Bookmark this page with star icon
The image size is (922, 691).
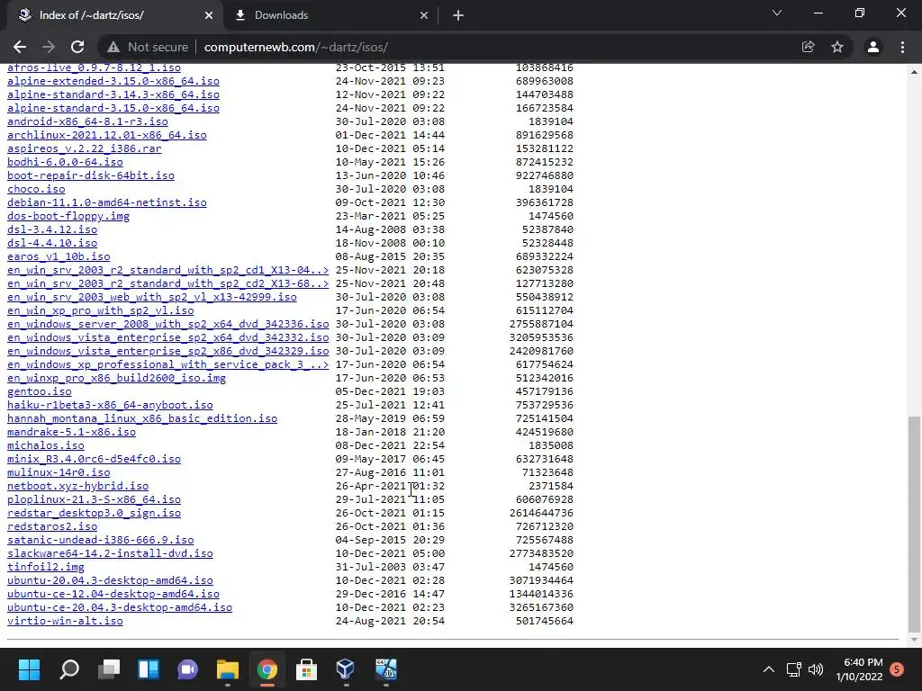tap(837, 47)
